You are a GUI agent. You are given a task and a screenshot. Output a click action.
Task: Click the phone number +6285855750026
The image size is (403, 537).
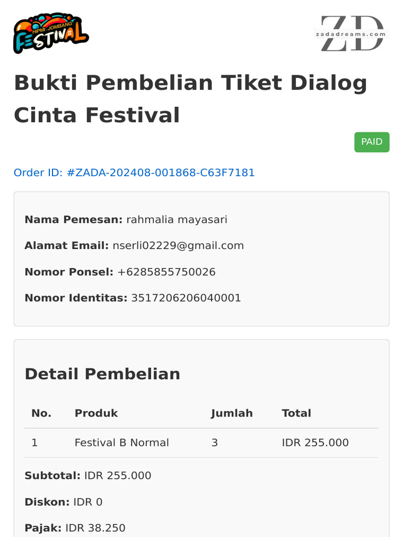pyautogui.click(x=166, y=272)
